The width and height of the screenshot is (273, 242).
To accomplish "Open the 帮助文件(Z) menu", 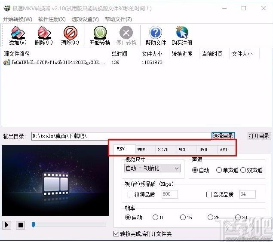I will tap(118, 19).
